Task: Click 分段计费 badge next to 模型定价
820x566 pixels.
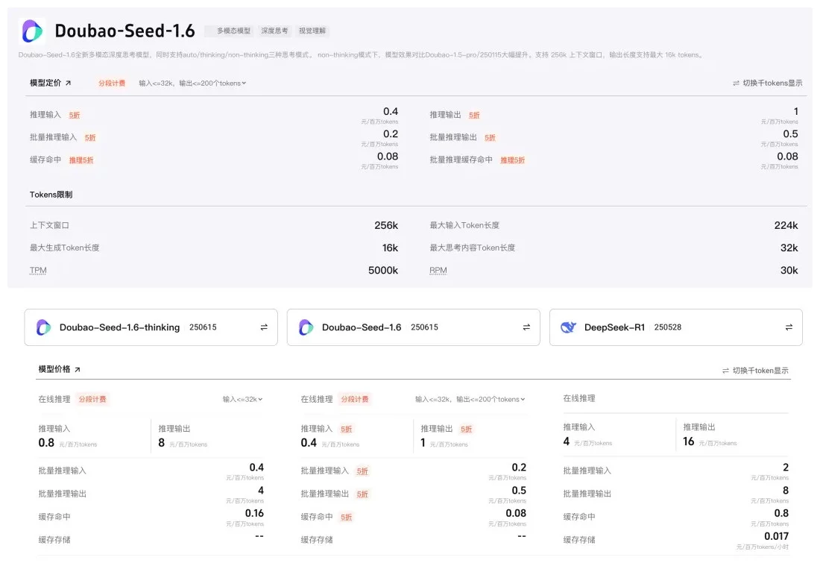Action: pyautogui.click(x=112, y=84)
